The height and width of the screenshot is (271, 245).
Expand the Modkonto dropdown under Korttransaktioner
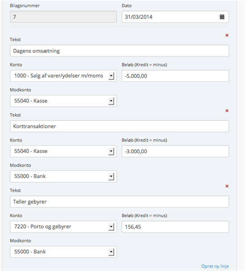tap(63, 177)
